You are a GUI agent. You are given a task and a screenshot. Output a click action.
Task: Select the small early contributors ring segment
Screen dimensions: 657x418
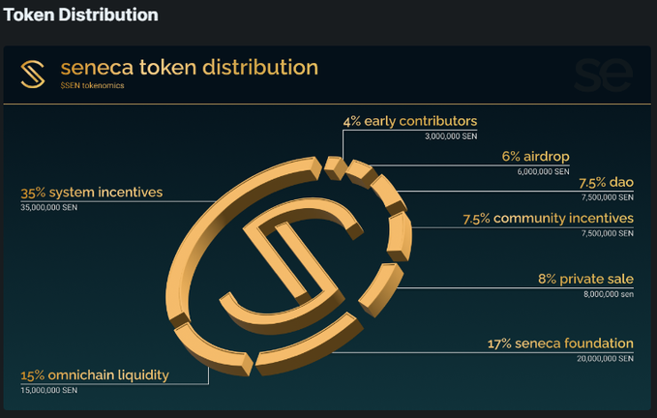pyautogui.click(x=335, y=168)
